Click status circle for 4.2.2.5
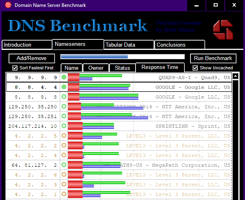Viewport: 245px width, 200px height. [x=64, y=135]
